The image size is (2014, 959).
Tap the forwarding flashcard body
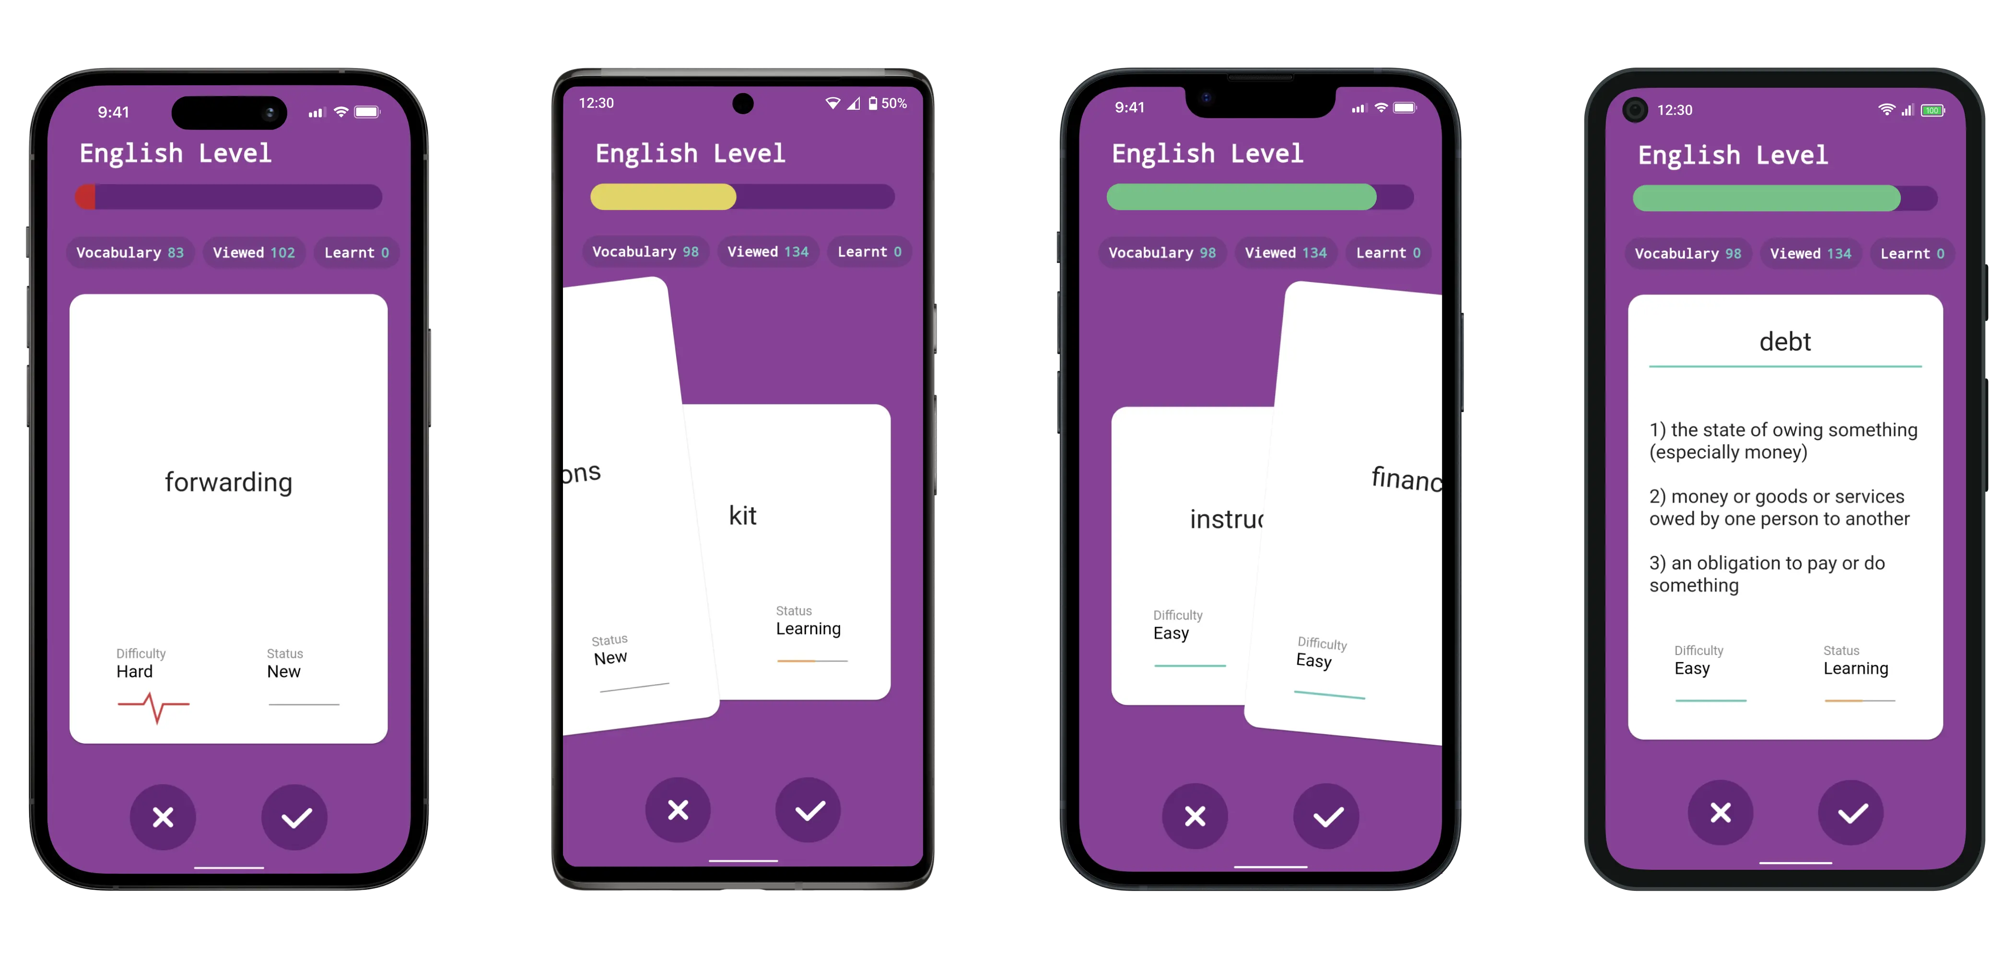click(x=229, y=514)
